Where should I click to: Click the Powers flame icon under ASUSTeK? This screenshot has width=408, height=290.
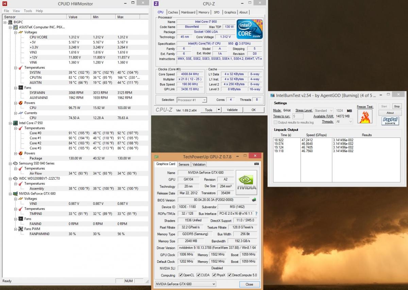coord(21,103)
